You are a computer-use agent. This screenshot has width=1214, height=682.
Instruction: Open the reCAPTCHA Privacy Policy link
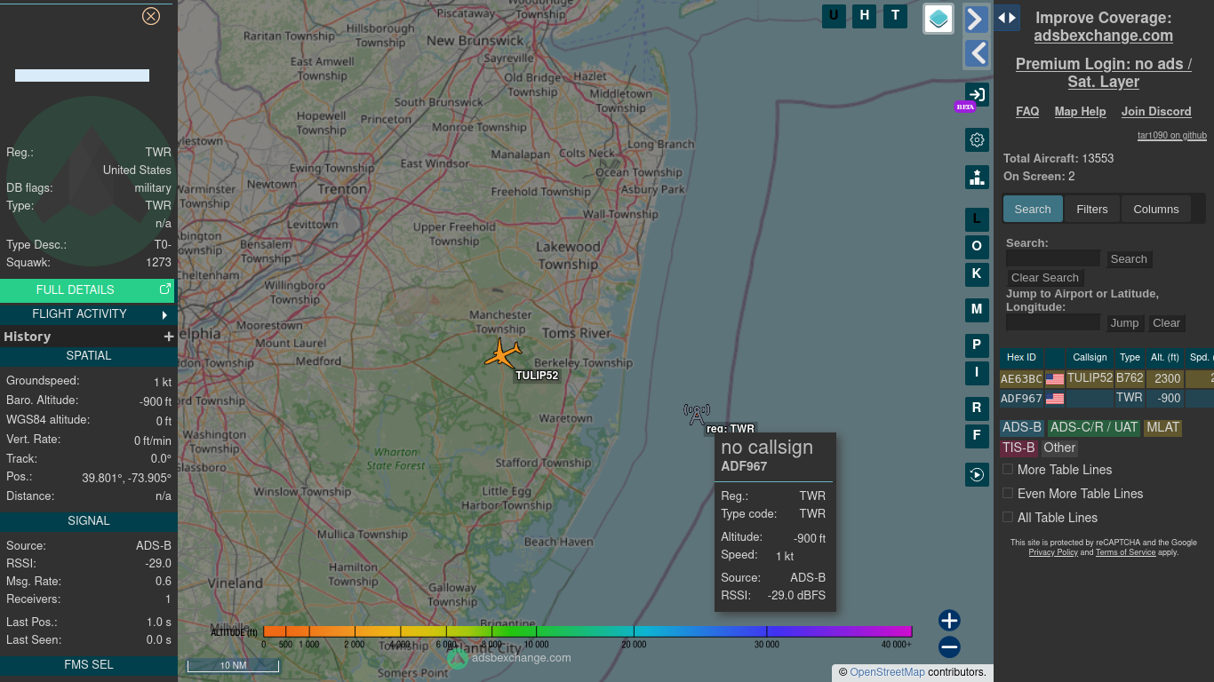[1053, 552]
